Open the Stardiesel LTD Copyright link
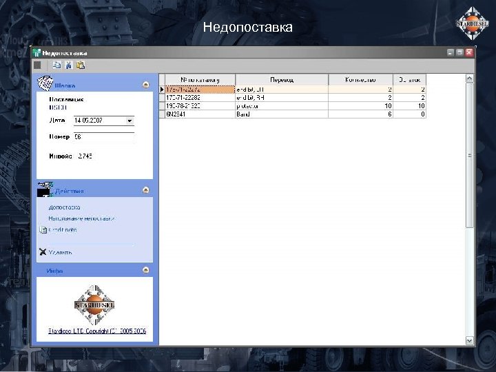The height and width of the screenshot is (372, 496). tap(97, 331)
